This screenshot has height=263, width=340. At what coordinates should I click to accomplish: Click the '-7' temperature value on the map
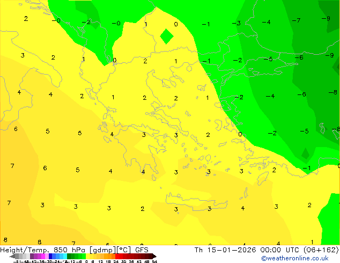tap(296, 20)
